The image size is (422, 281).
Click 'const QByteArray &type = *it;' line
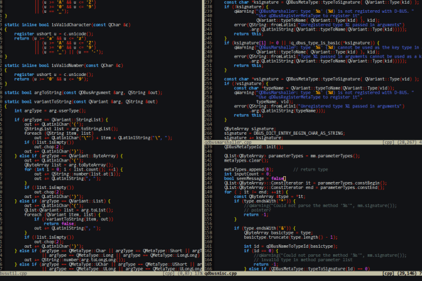pyautogui.click(x=270, y=196)
